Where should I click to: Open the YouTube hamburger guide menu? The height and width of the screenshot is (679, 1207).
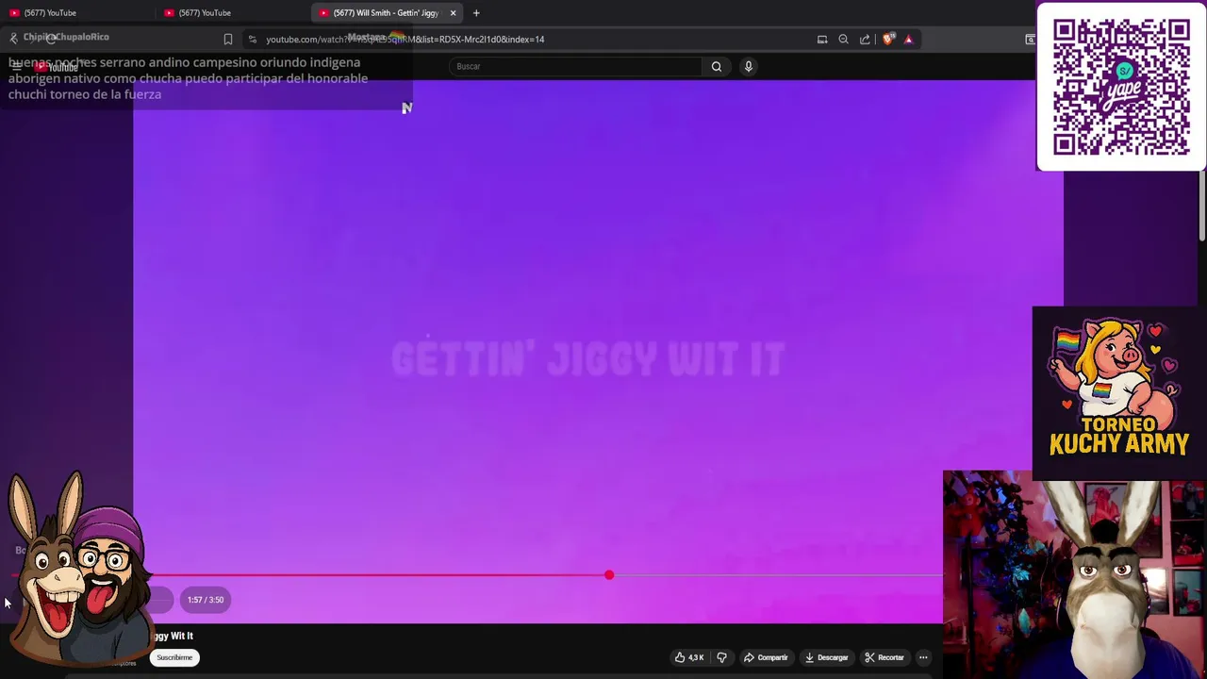[x=16, y=66]
